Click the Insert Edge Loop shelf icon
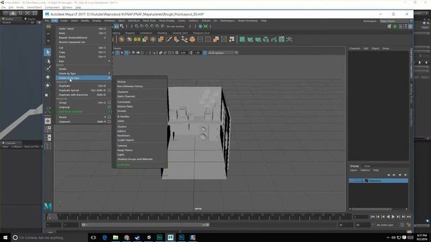Screen dimensions: 431x242 208,40
